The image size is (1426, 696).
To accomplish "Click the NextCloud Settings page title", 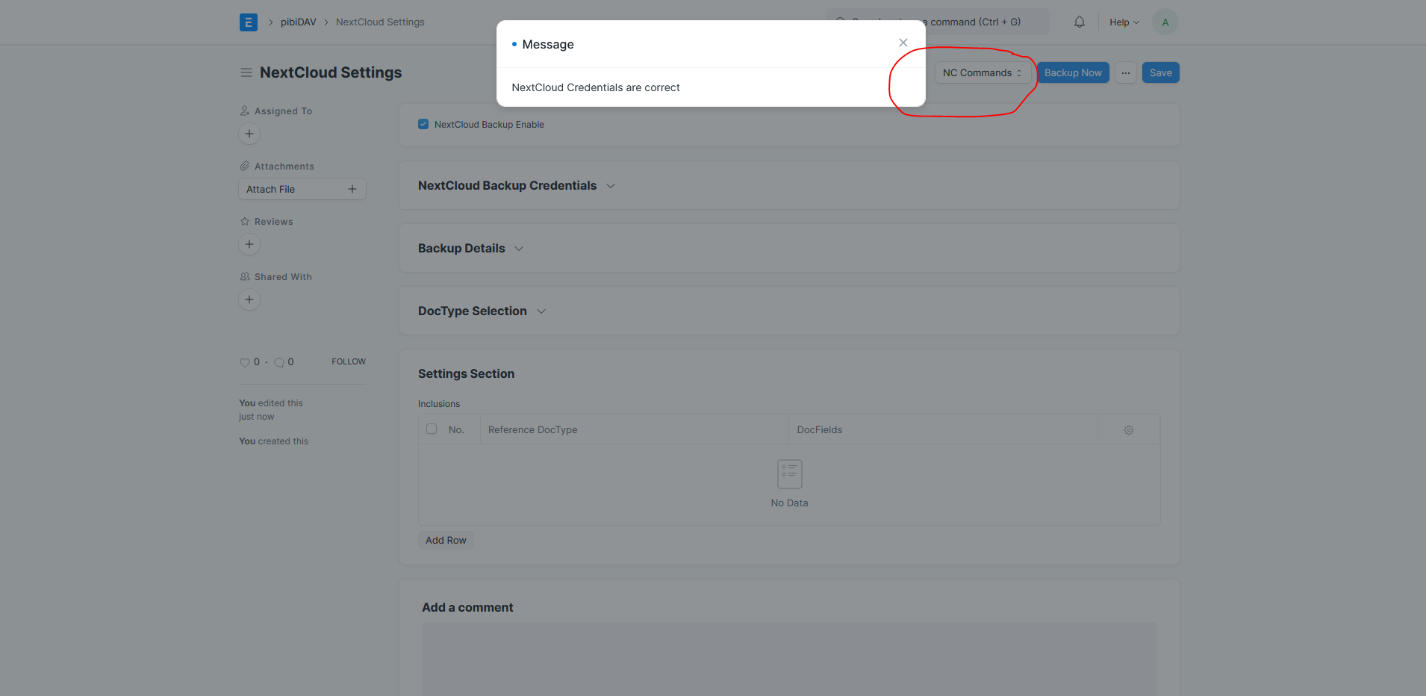I will pos(331,72).
